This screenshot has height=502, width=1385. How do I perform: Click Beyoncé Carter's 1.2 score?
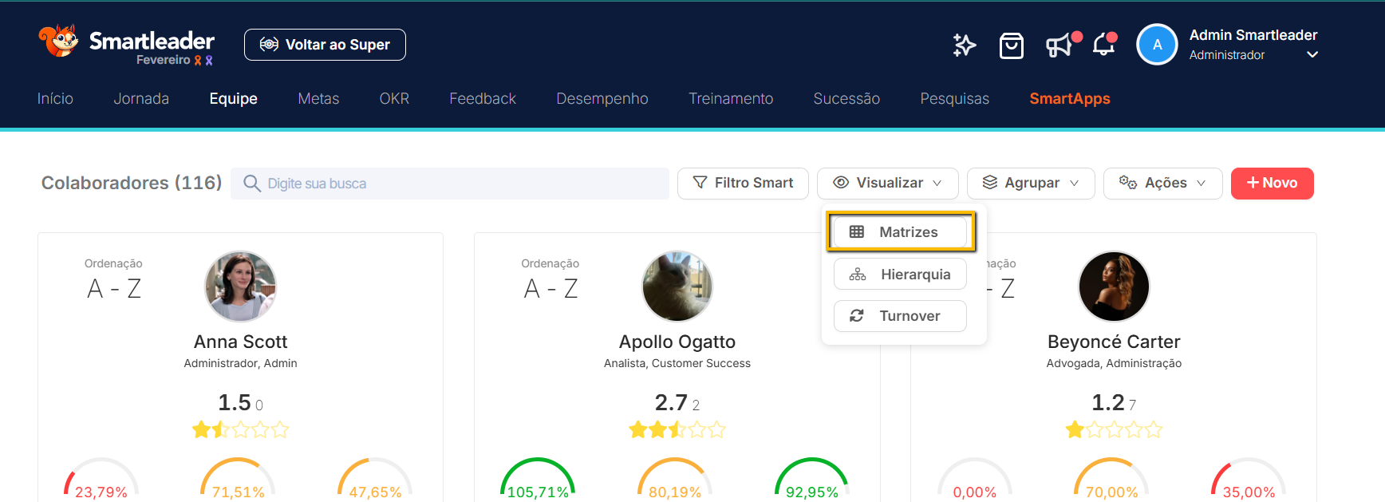coord(1108,402)
